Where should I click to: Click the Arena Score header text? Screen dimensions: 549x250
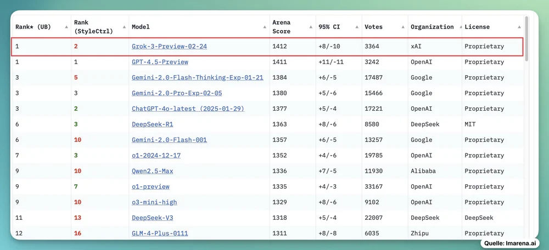pyautogui.click(x=282, y=27)
